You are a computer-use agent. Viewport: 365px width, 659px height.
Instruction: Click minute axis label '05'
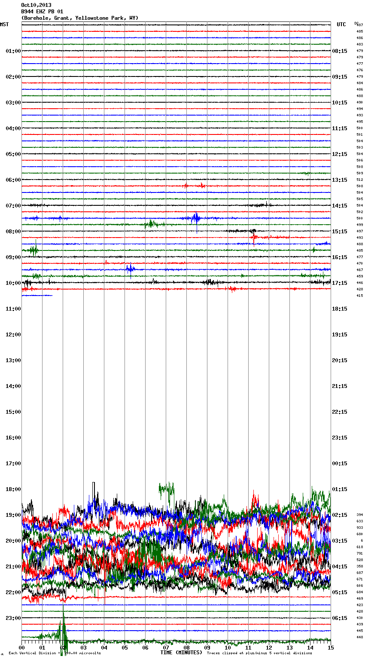(125, 648)
